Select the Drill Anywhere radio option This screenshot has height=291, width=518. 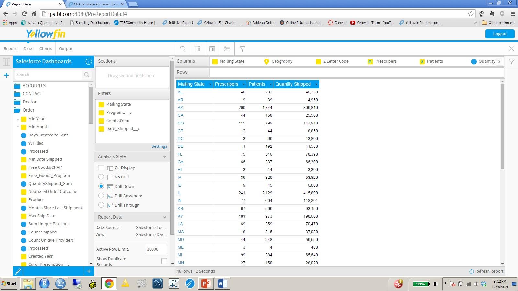coord(101,196)
